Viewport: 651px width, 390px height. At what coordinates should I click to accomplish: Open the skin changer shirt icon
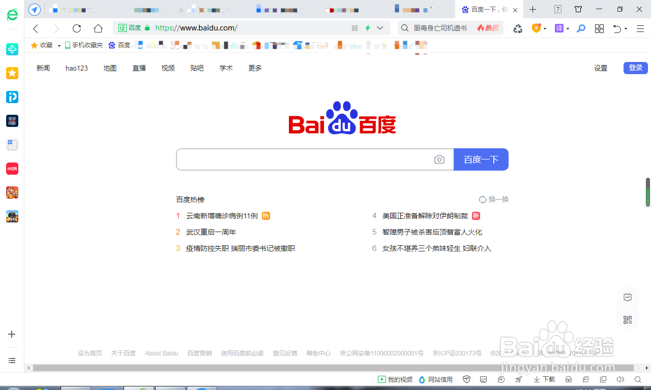(578, 9)
